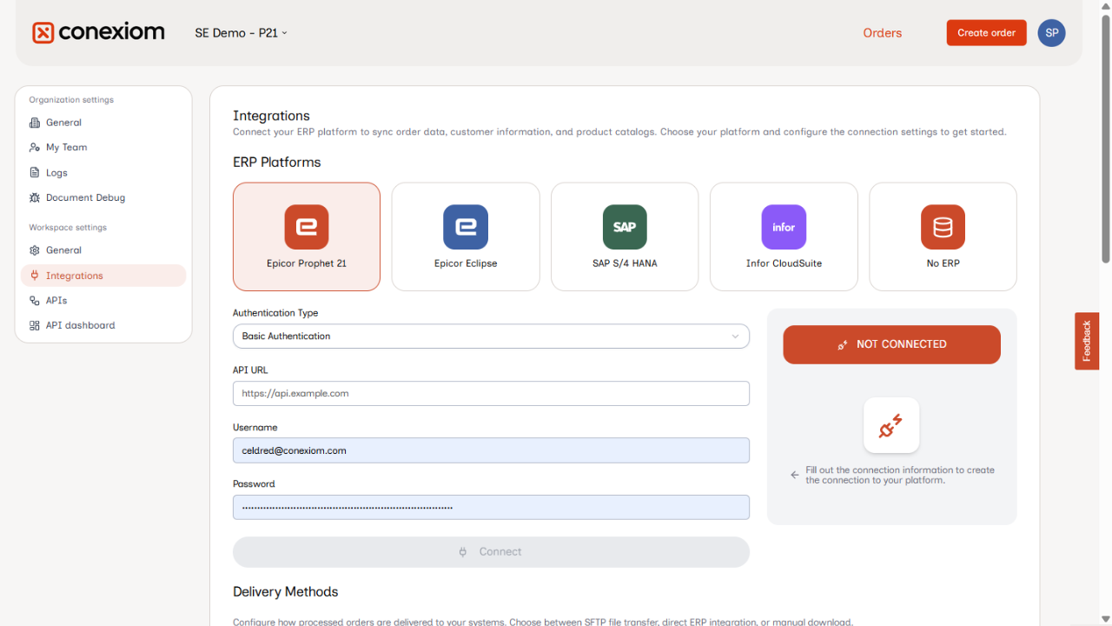Click the Integrations plug icon in sidebar
This screenshot has width=1112, height=626.
35,276
